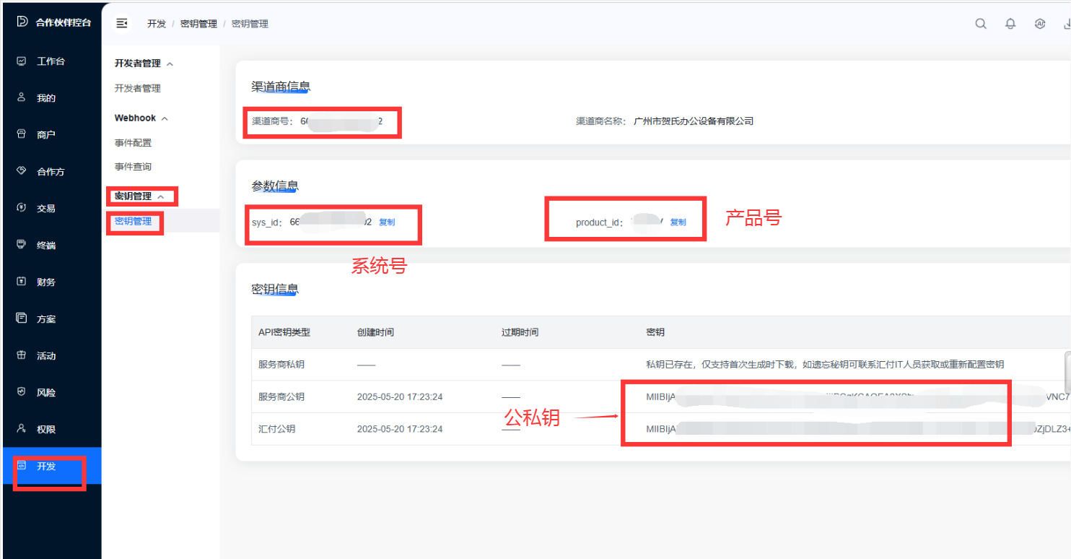Select 开发者管理 submenu item

coord(137,88)
